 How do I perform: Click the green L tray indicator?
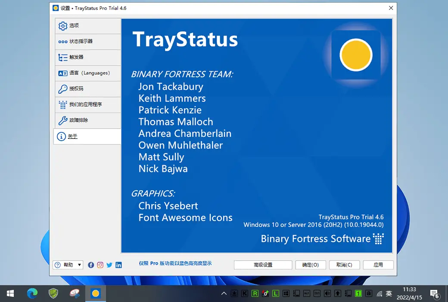tap(276, 293)
